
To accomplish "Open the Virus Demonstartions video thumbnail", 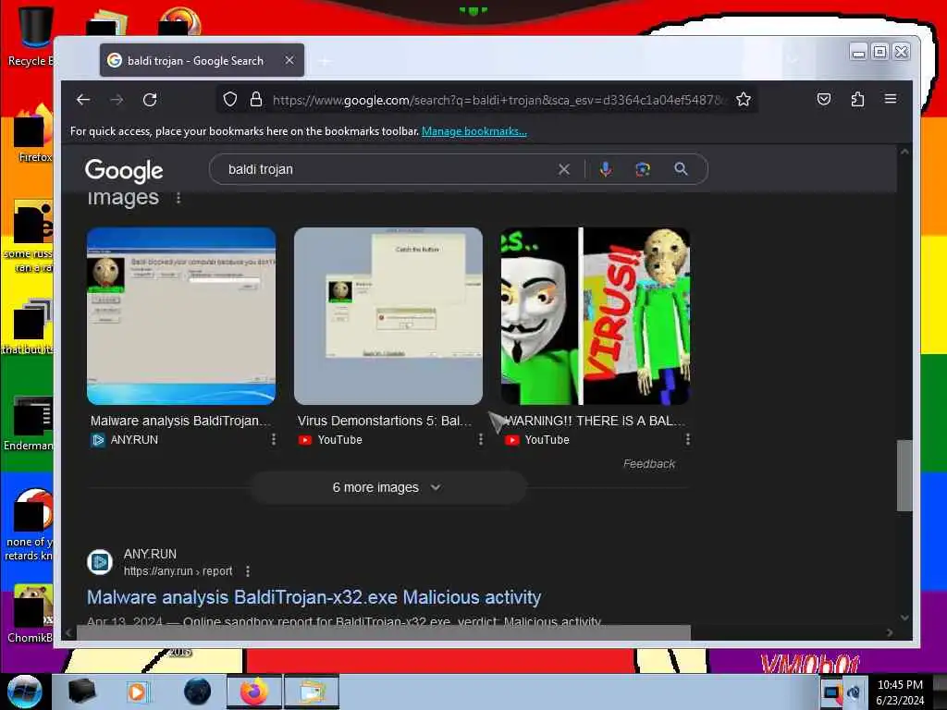I will (x=388, y=316).
